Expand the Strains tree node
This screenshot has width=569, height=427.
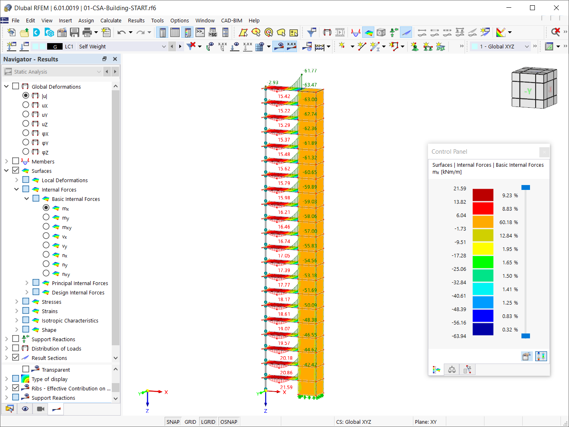pos(16,311)
